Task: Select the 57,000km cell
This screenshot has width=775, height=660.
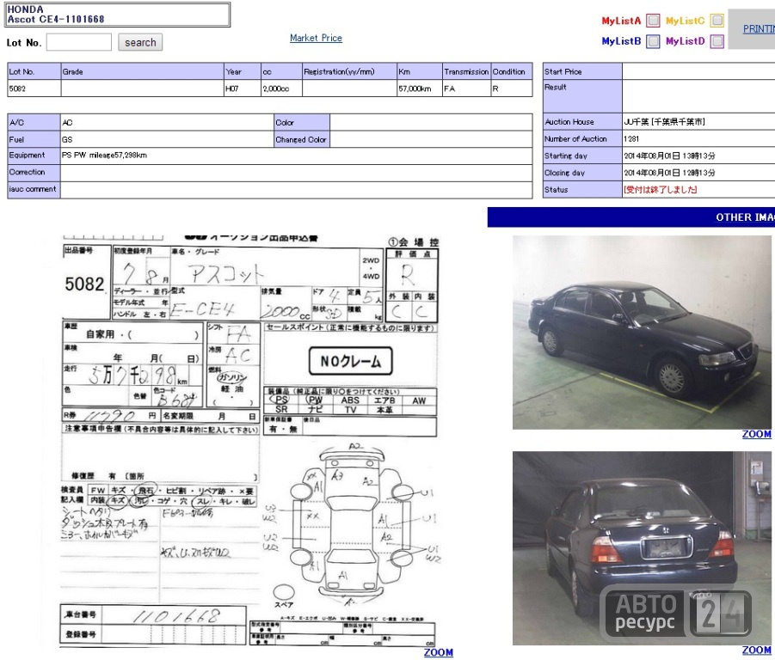Action: click(420, 89)
